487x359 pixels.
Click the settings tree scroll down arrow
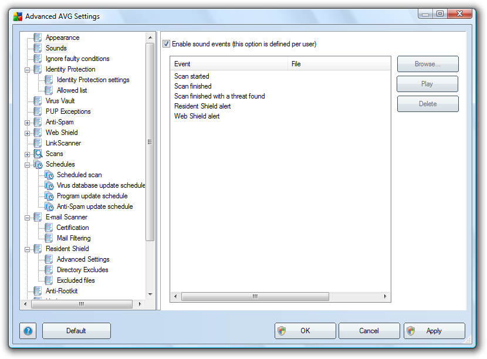[x=150, y=294]
